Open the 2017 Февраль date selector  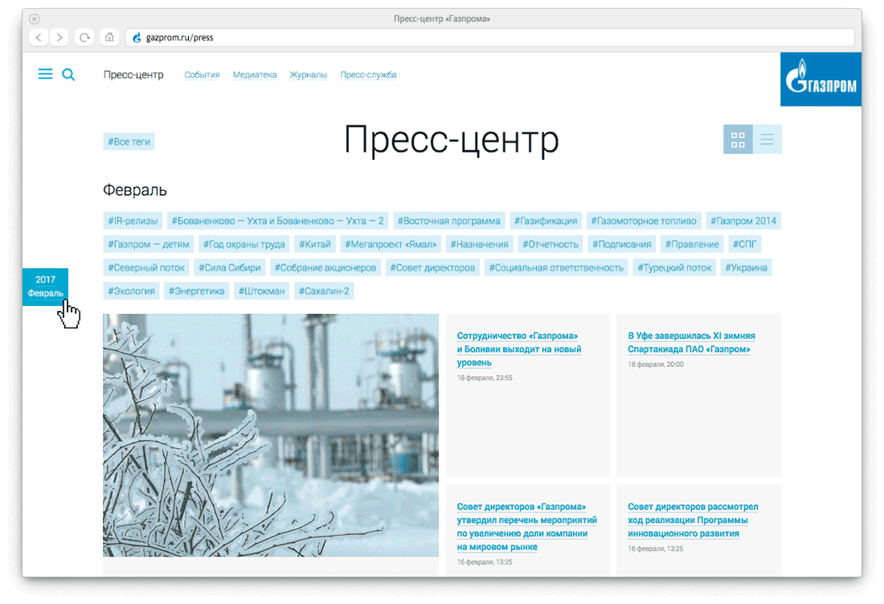pyautogui.click(x=45, y=287)
